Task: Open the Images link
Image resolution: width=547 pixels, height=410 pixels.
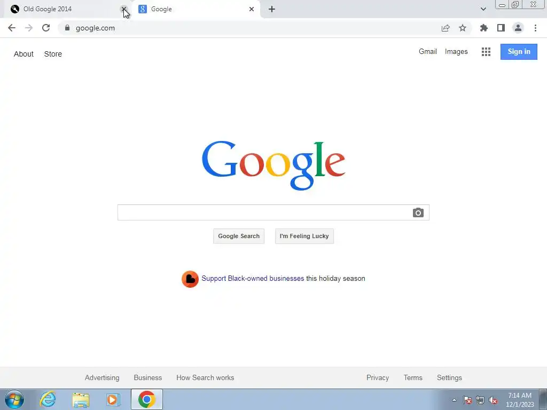Action: tap(456, 52)
